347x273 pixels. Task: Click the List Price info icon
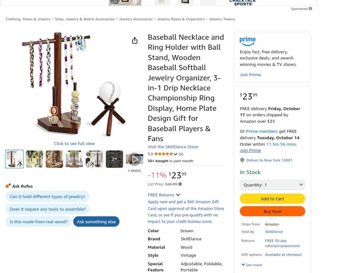click(180, 184)
